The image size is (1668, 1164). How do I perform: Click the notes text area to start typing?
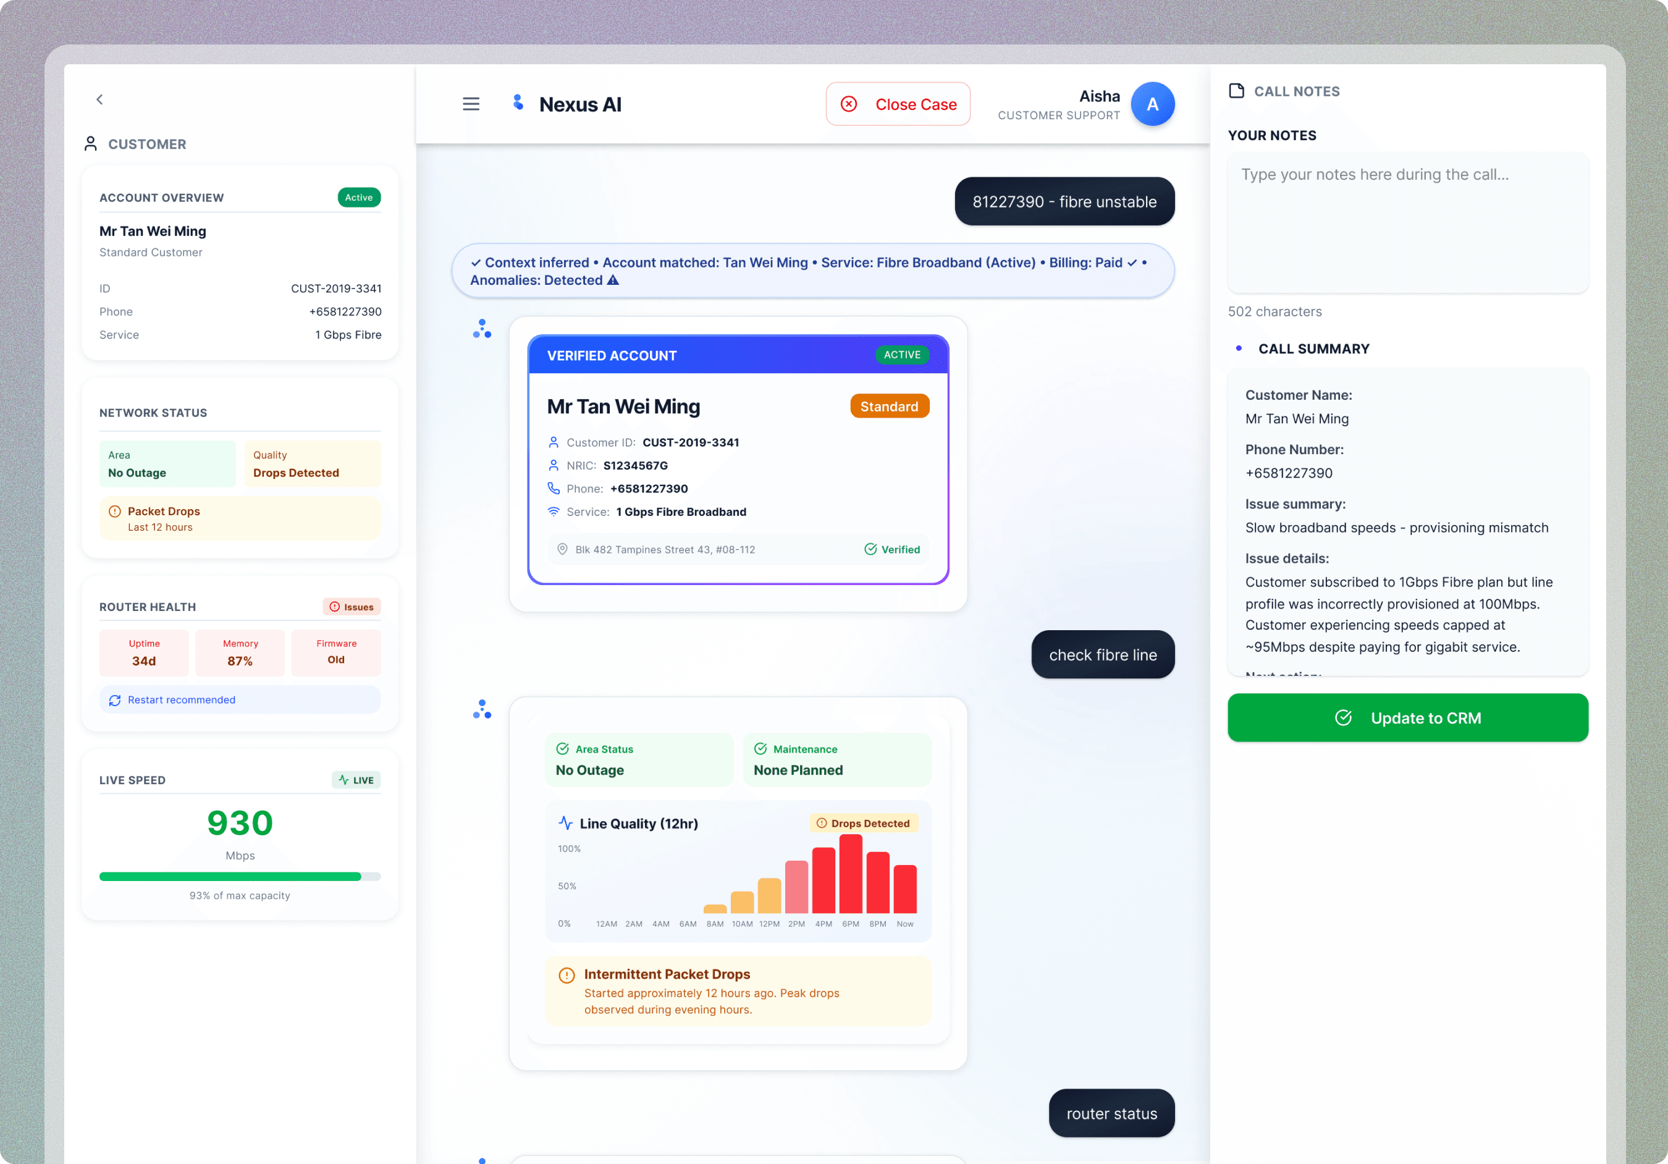click(1407, 218)
